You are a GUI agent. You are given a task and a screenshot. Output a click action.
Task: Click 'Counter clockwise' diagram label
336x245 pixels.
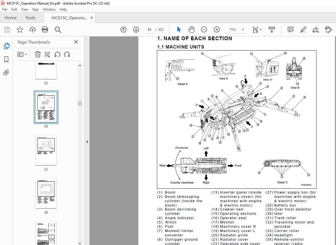(182, 183)
